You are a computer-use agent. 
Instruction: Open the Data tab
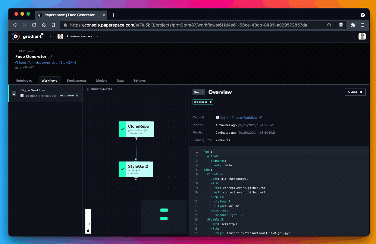(120, 80)
